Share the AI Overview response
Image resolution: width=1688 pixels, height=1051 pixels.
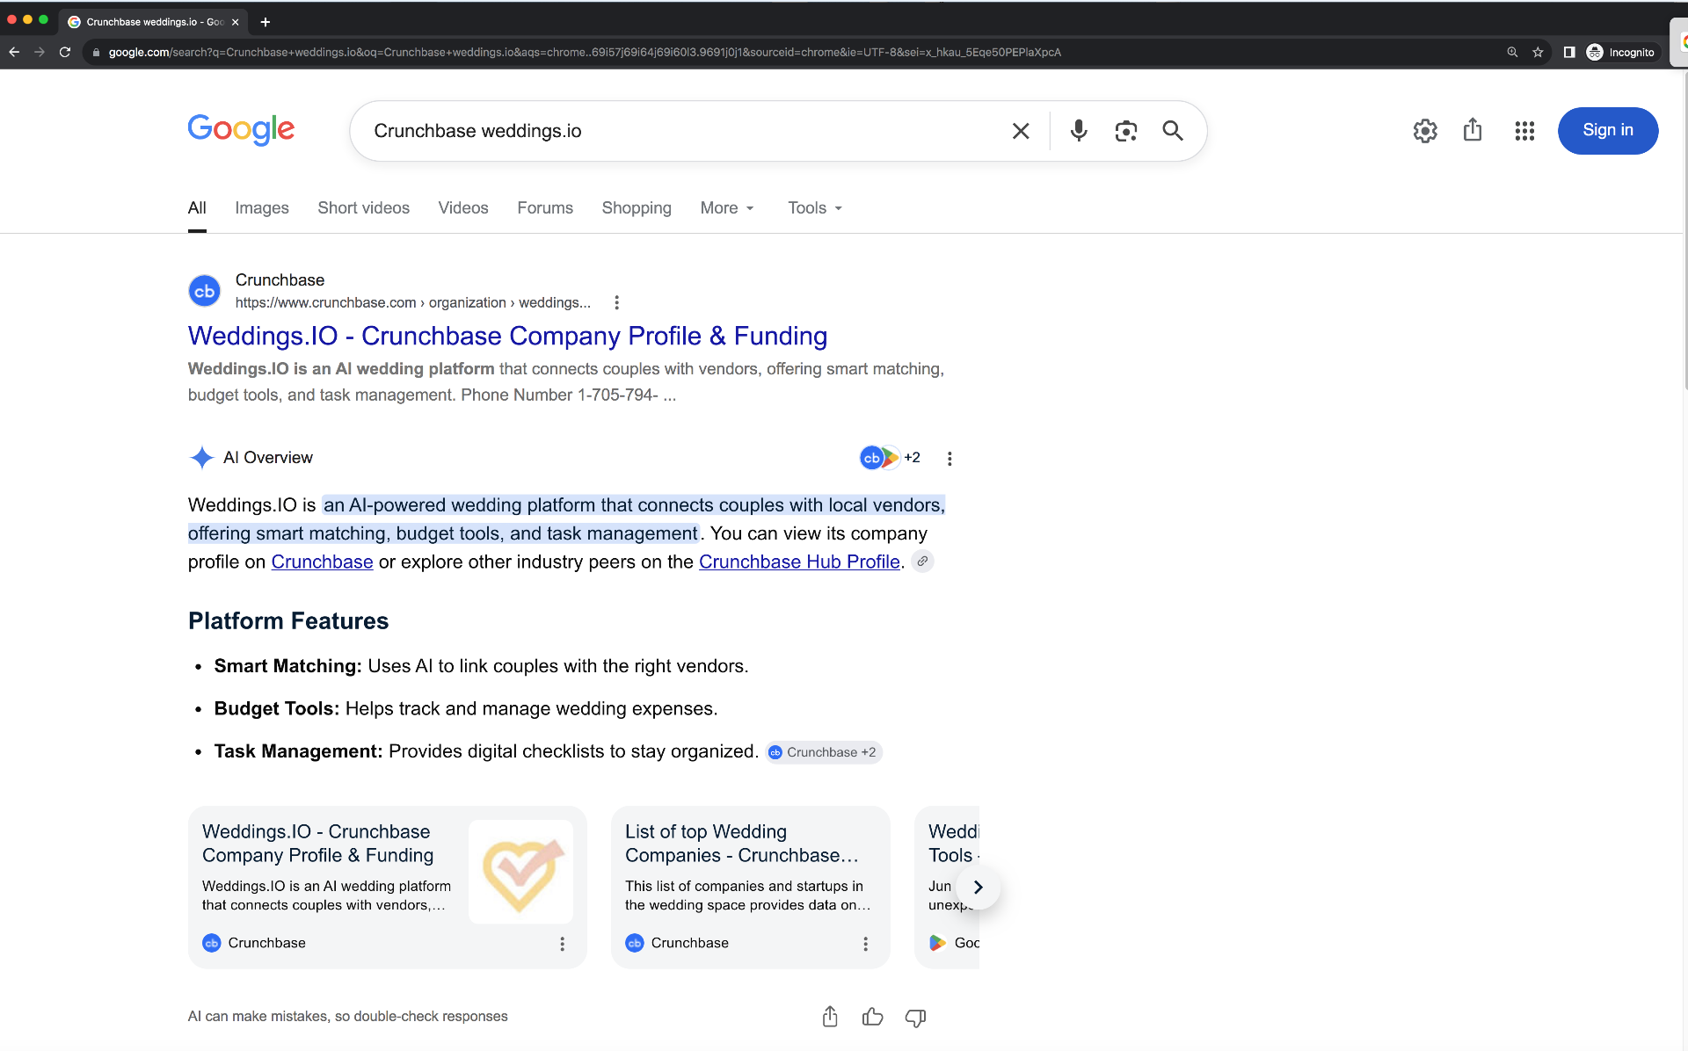pyautogui.click(x=830, y=1017)
